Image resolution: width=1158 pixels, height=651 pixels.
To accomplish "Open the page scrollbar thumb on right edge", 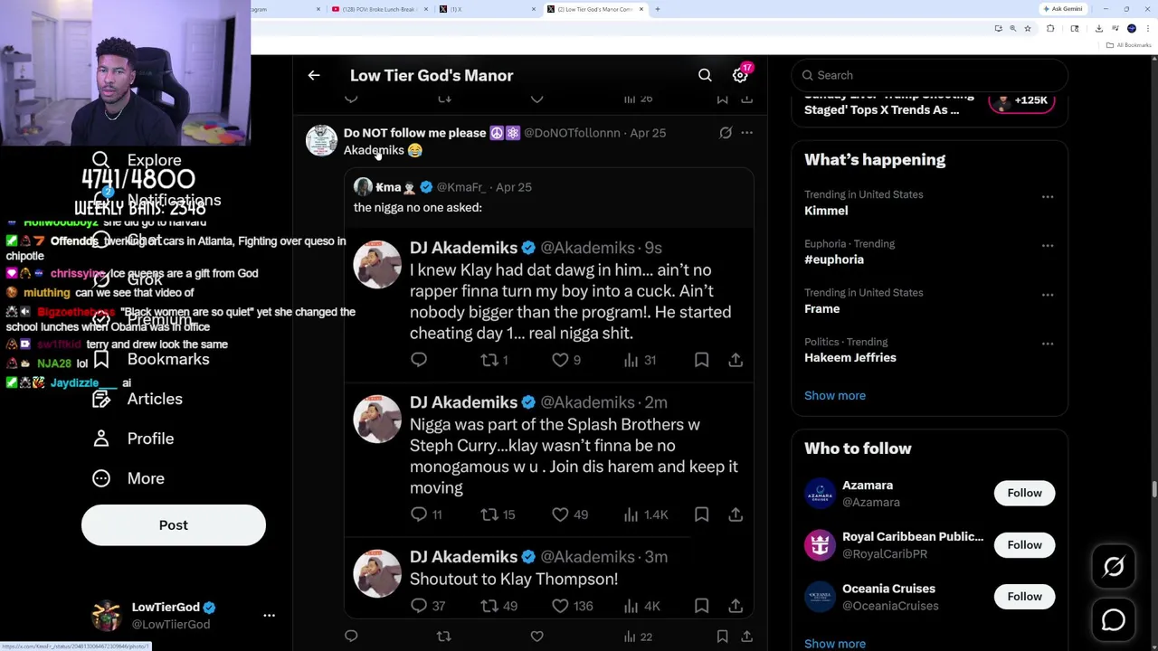I will click(1154, 489).
